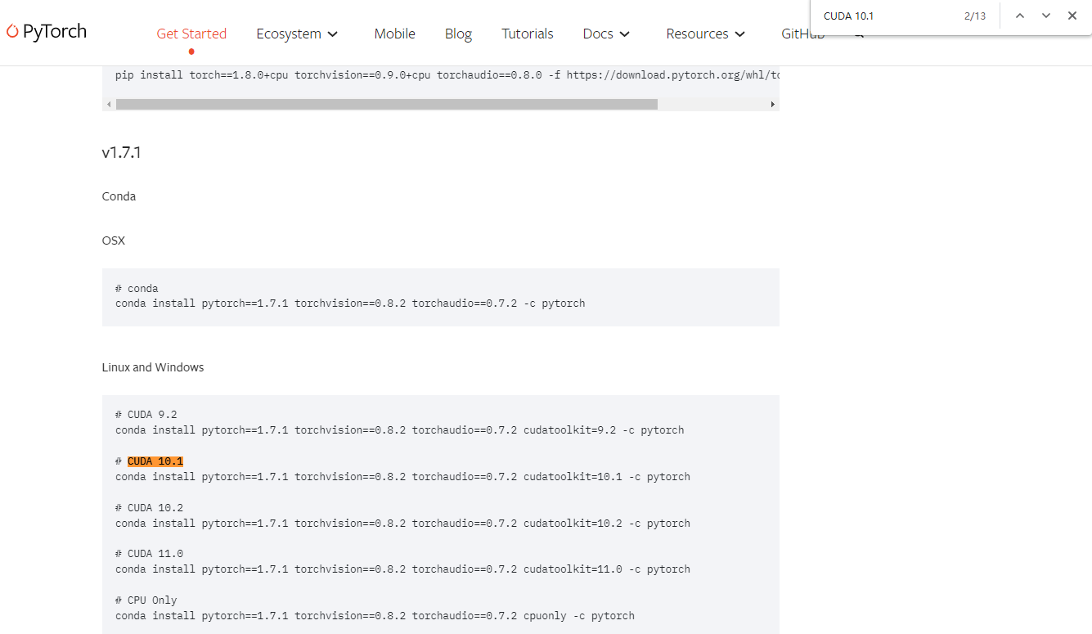
Task: Click right scroll arrow of pip code block
Action: click(772, 105)
